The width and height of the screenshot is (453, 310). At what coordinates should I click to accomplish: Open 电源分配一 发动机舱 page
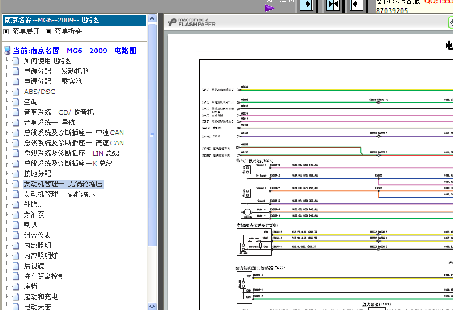tap(56, 71)
